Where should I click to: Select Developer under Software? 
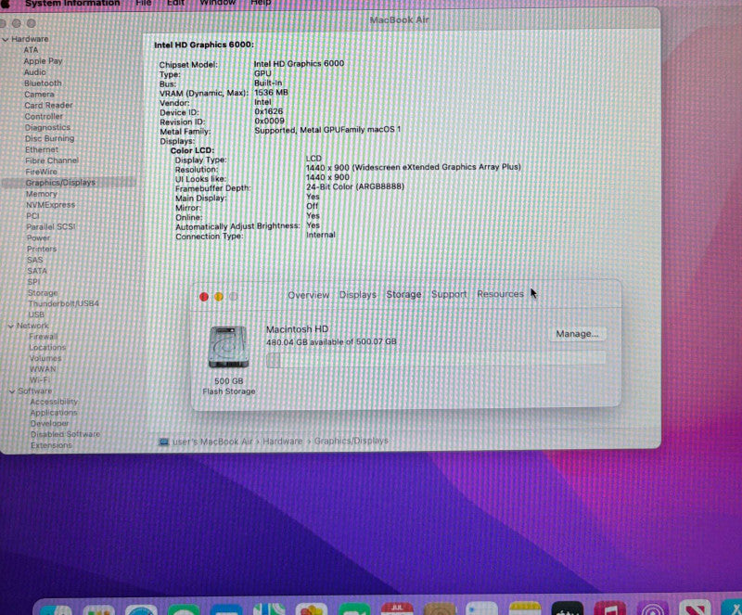pyautogui.click(x=50, y=423)
